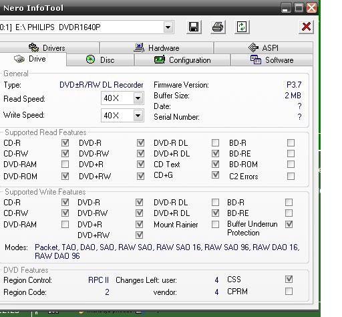The width and height of the screenshot is (342, 317).
Task: Click the Drive tab disc drive icon
Action: pyautogui.click(x=19, y=59)
